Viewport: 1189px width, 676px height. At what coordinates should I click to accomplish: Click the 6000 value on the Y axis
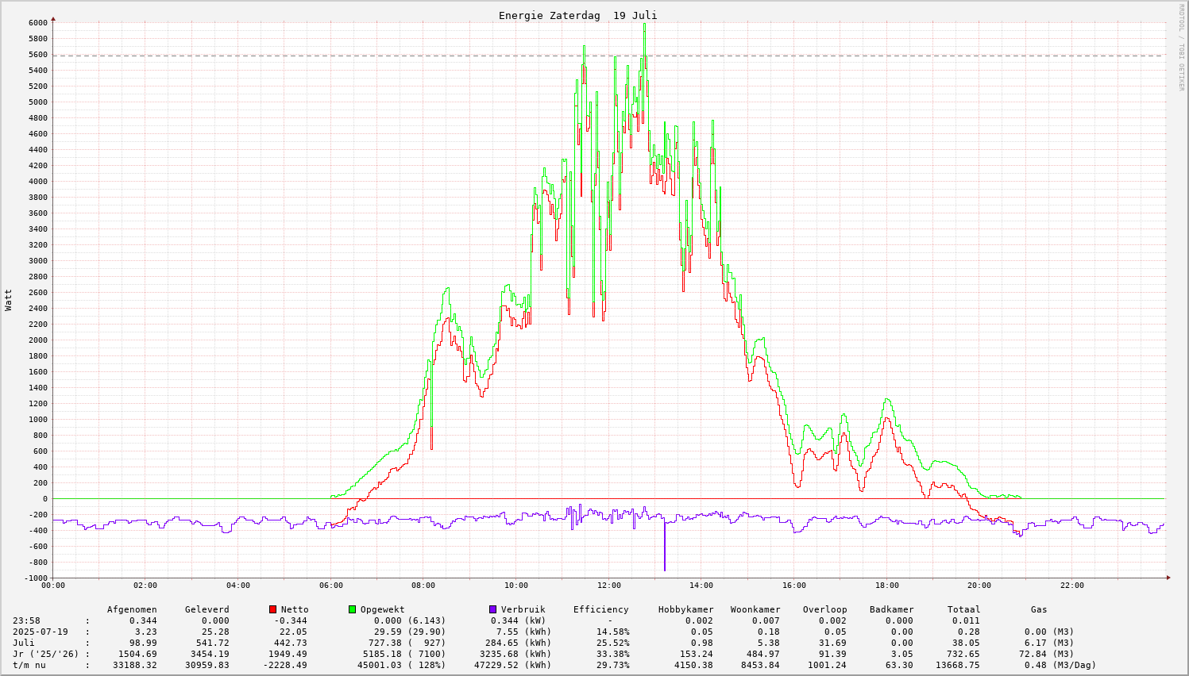tap(38, 23)
